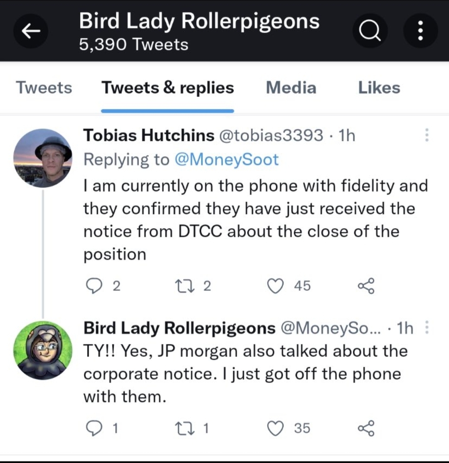
Task: Open more options on Bird Lady's tweet
Action: (x=427, y=328)
